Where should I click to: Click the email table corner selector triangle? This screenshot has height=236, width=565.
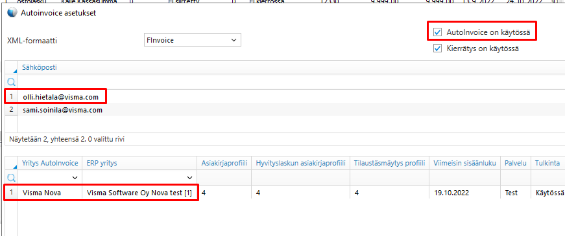point(15,71)
